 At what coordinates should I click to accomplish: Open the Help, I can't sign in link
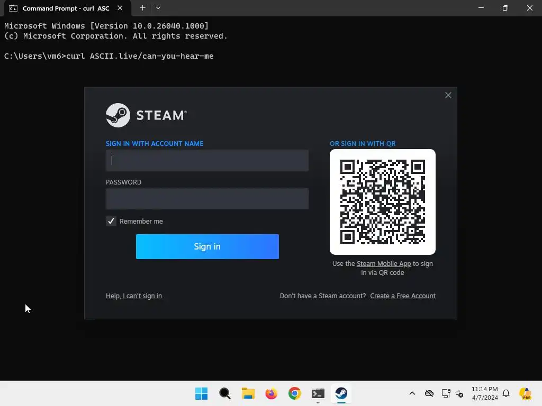coord(134,296)
